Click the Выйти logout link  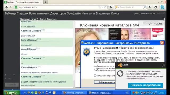click(x=161, y=13)
